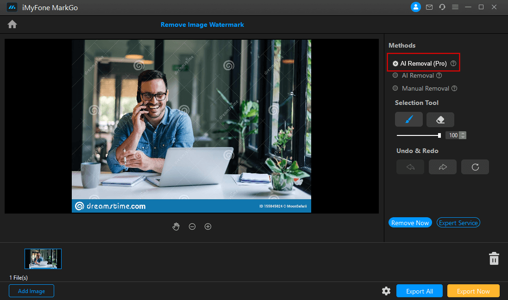Choose the AI Removal method
This screenshot has height=300, width=508.
pos(395,75)
